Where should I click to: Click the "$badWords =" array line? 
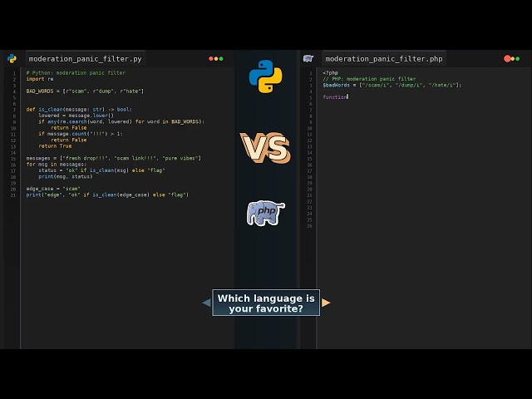(x=392, y=85)
